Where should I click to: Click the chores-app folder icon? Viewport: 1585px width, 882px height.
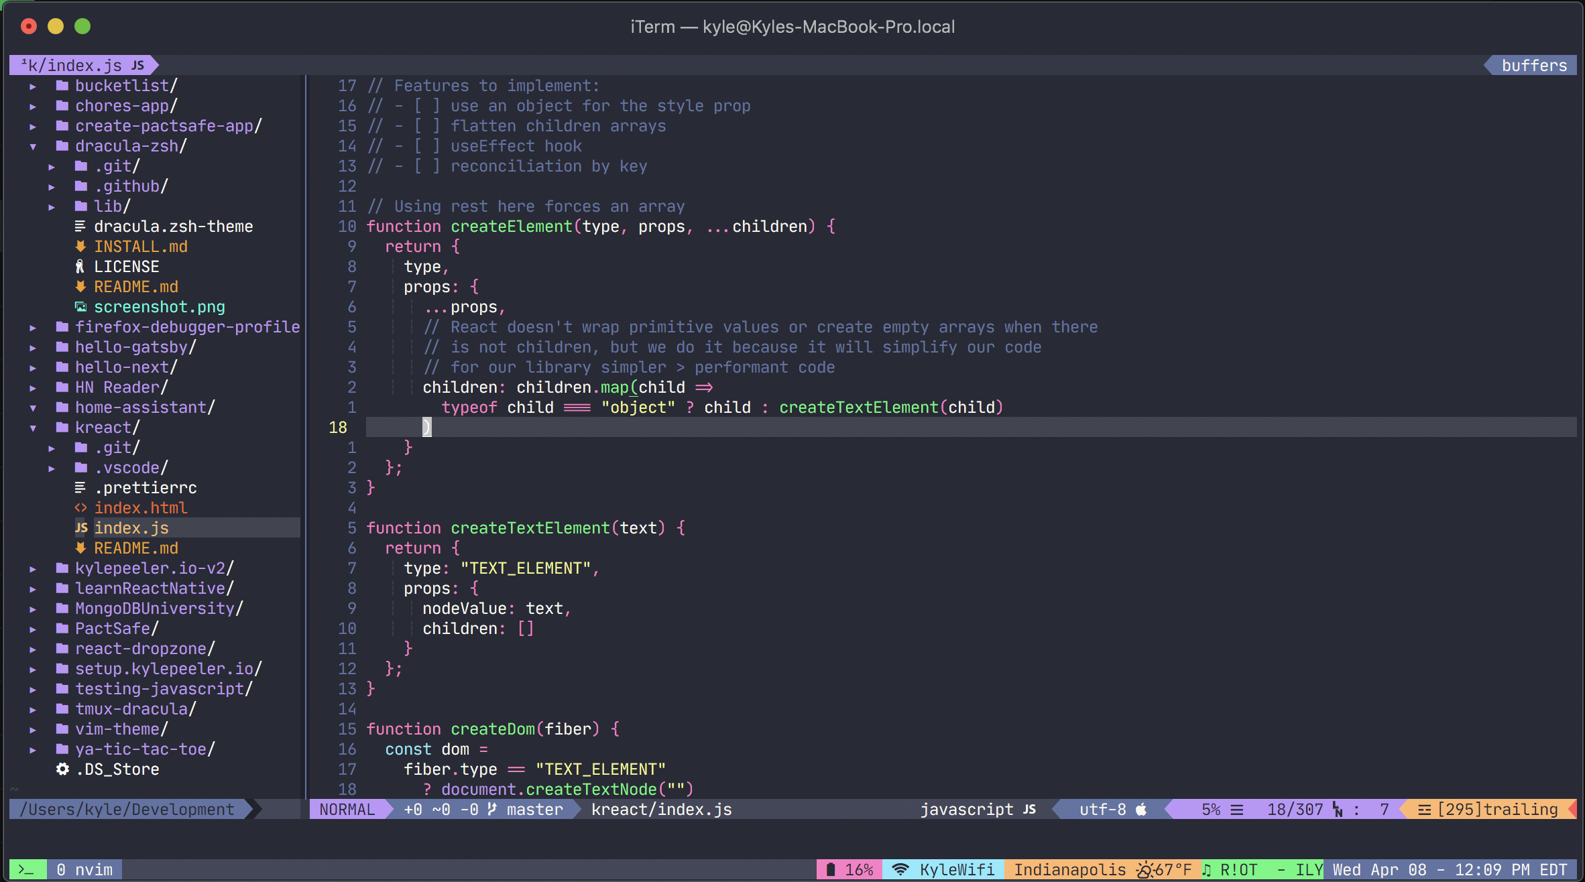(62, 106)
